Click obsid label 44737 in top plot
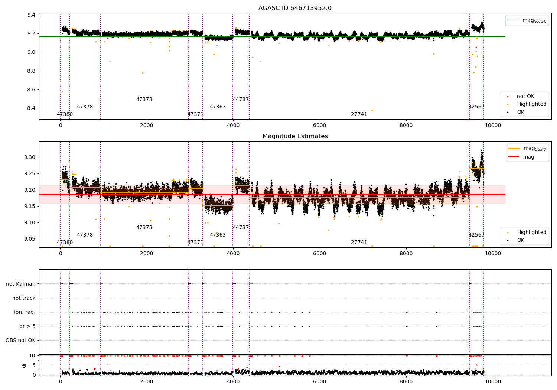 pos(241,100)
